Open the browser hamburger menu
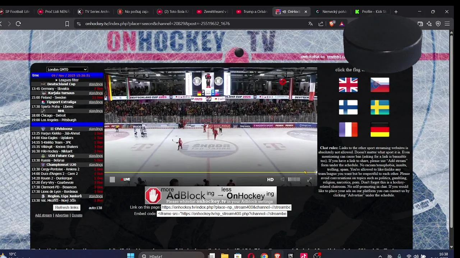Viewport: 460px width, 258px height. 447,24
